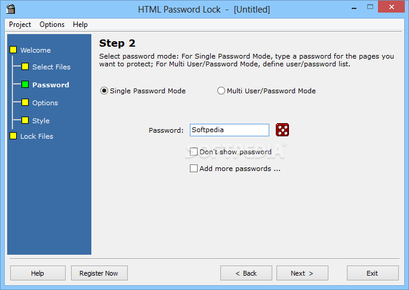Click the padlock app icon in title bar
This screenshot has width=409, height=290.
pos(11,8)
